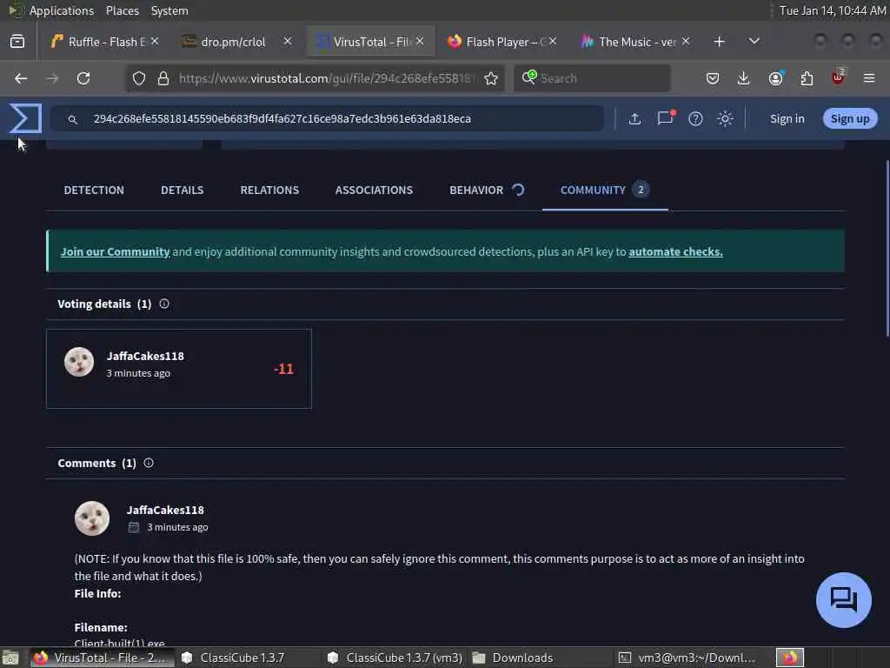Click the search magnifier icon in VirusTotal bar
890x668 pixels.
click(x=73, y=119)
